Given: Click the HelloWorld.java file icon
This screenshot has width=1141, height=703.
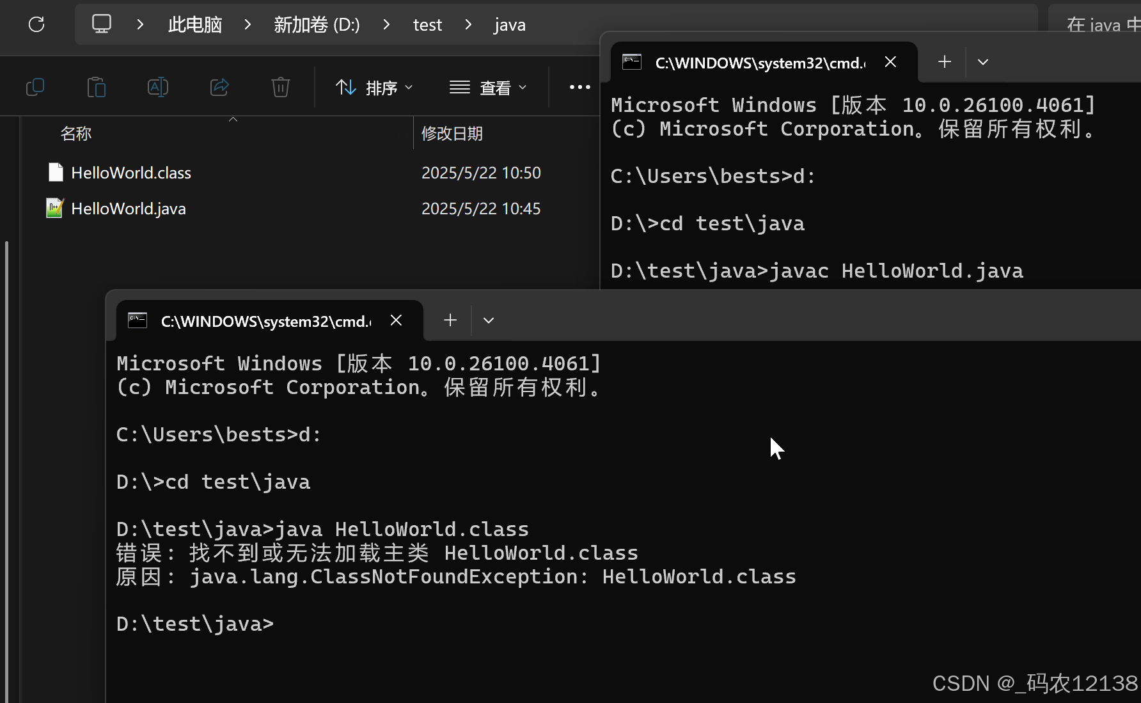Looking at the screenshot, I should (55, 208).
